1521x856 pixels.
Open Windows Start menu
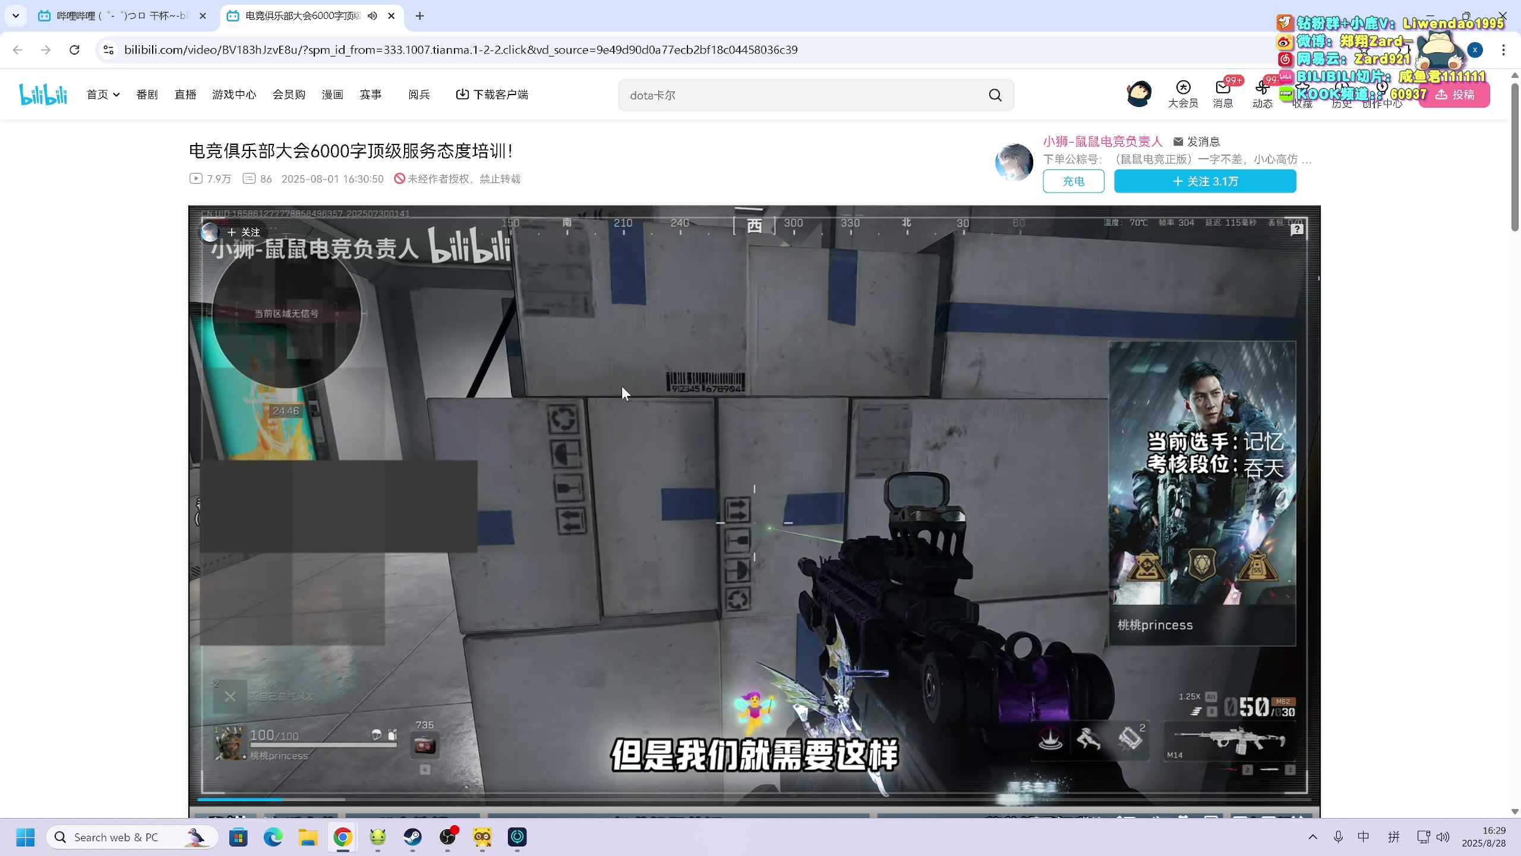coord(25,838)
